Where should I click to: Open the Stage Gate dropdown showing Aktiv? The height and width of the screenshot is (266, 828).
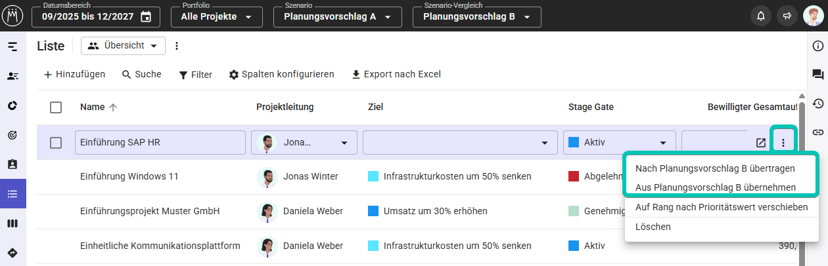pos(620,143)
